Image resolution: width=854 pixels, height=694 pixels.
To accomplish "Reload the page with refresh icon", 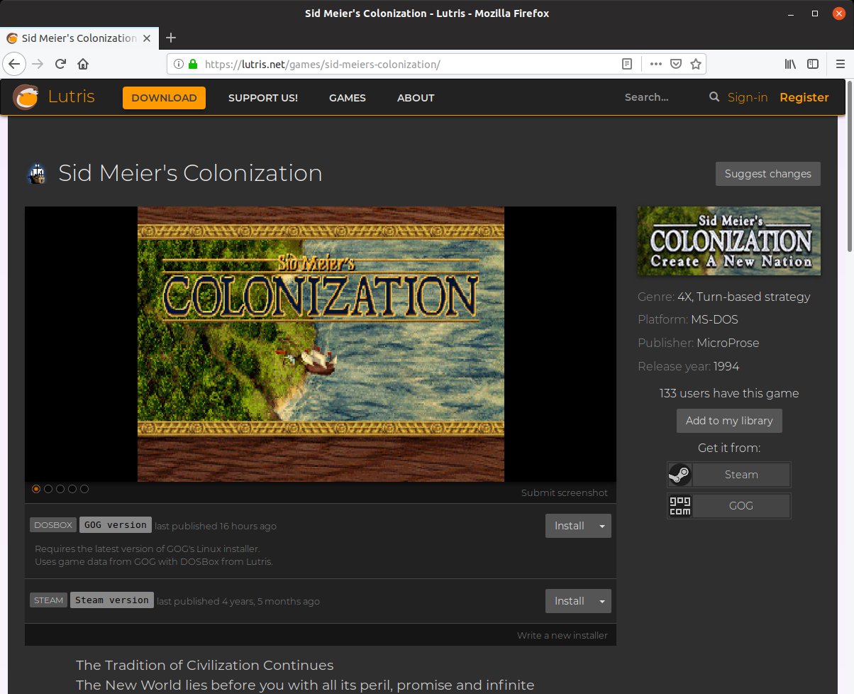I will [61, 64].
